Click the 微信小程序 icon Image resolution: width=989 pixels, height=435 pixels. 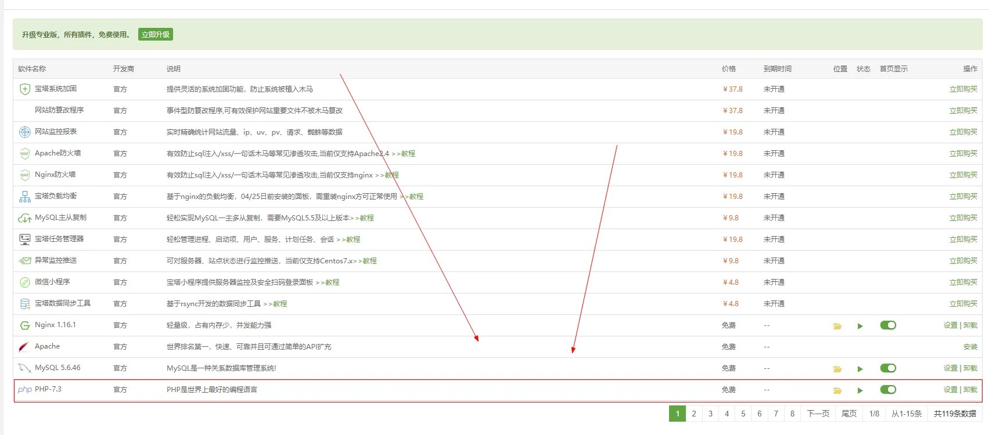(24, 282)
